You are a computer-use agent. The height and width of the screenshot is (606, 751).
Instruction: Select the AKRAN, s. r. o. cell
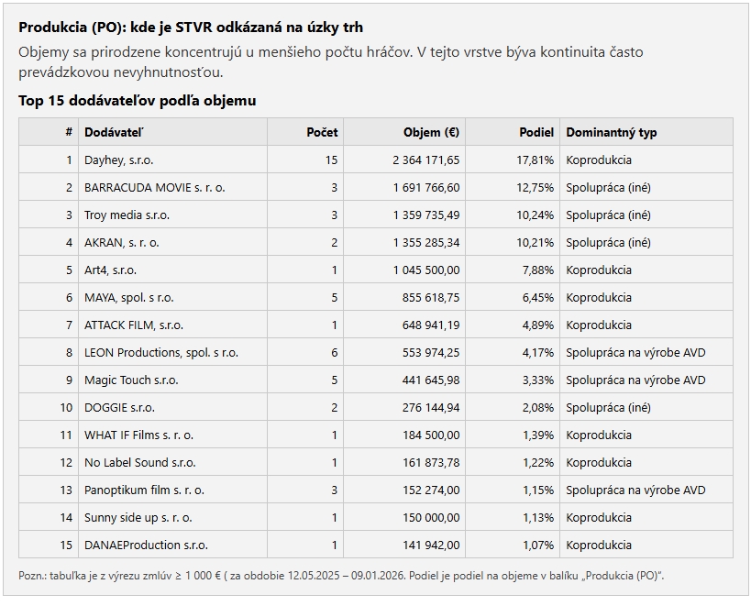[122, 242]
